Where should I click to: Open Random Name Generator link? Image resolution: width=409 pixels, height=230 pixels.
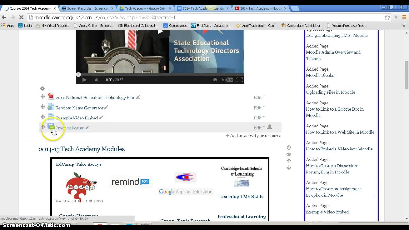coord(79,108)
